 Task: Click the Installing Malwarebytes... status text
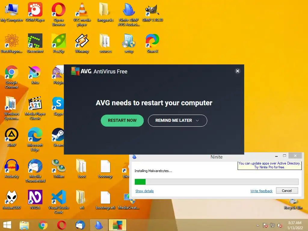153,171
